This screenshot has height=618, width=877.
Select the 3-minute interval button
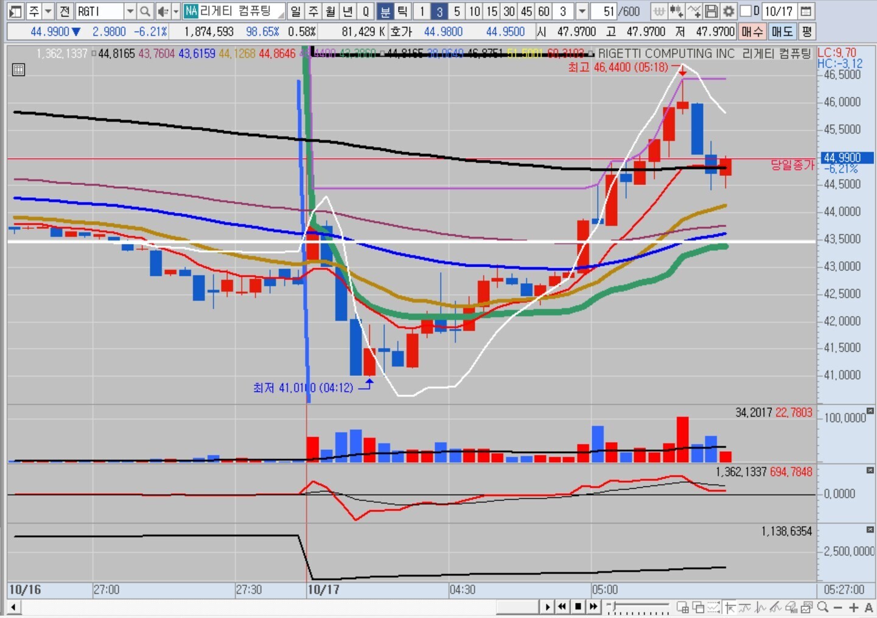(x=439, y=11)
